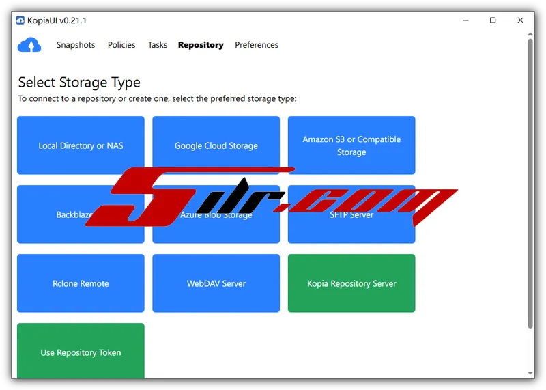Click Use Repository Token button
The image size is (546, 390).
click(x=81, y=351)
